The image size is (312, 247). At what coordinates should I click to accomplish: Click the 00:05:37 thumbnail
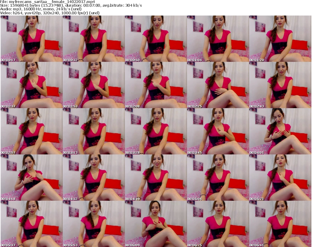point(31,224)
